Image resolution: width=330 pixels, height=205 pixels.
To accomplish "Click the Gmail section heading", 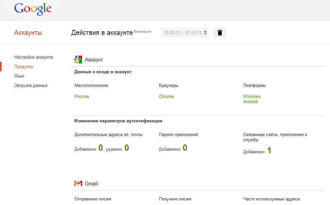I will click(91, 184).
